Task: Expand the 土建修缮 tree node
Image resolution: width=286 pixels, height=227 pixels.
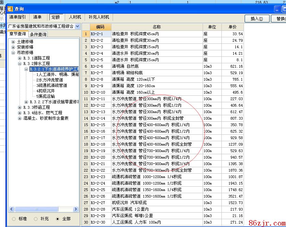Action: (13, 42)
